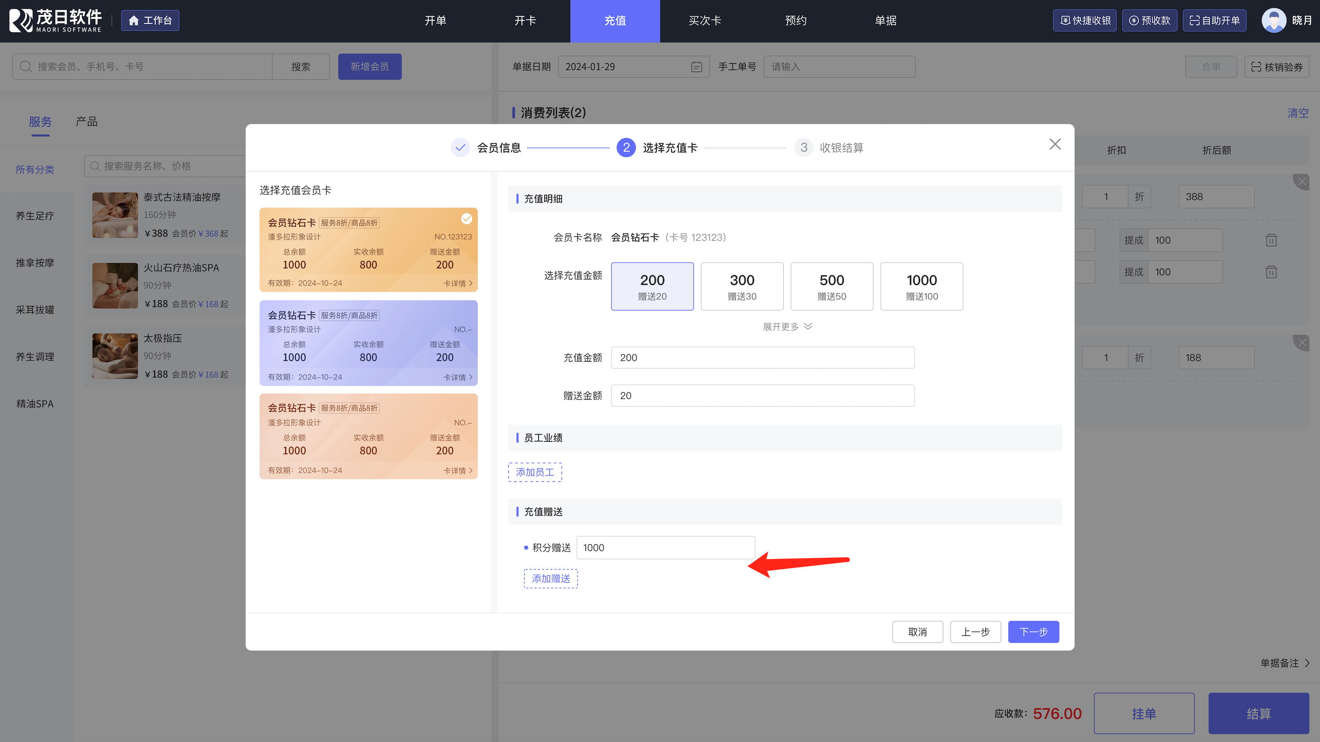Delete the first 提成 row with trash icon
The width and height of the screenshot is (1320, 742).
[x=1271, y=240]
